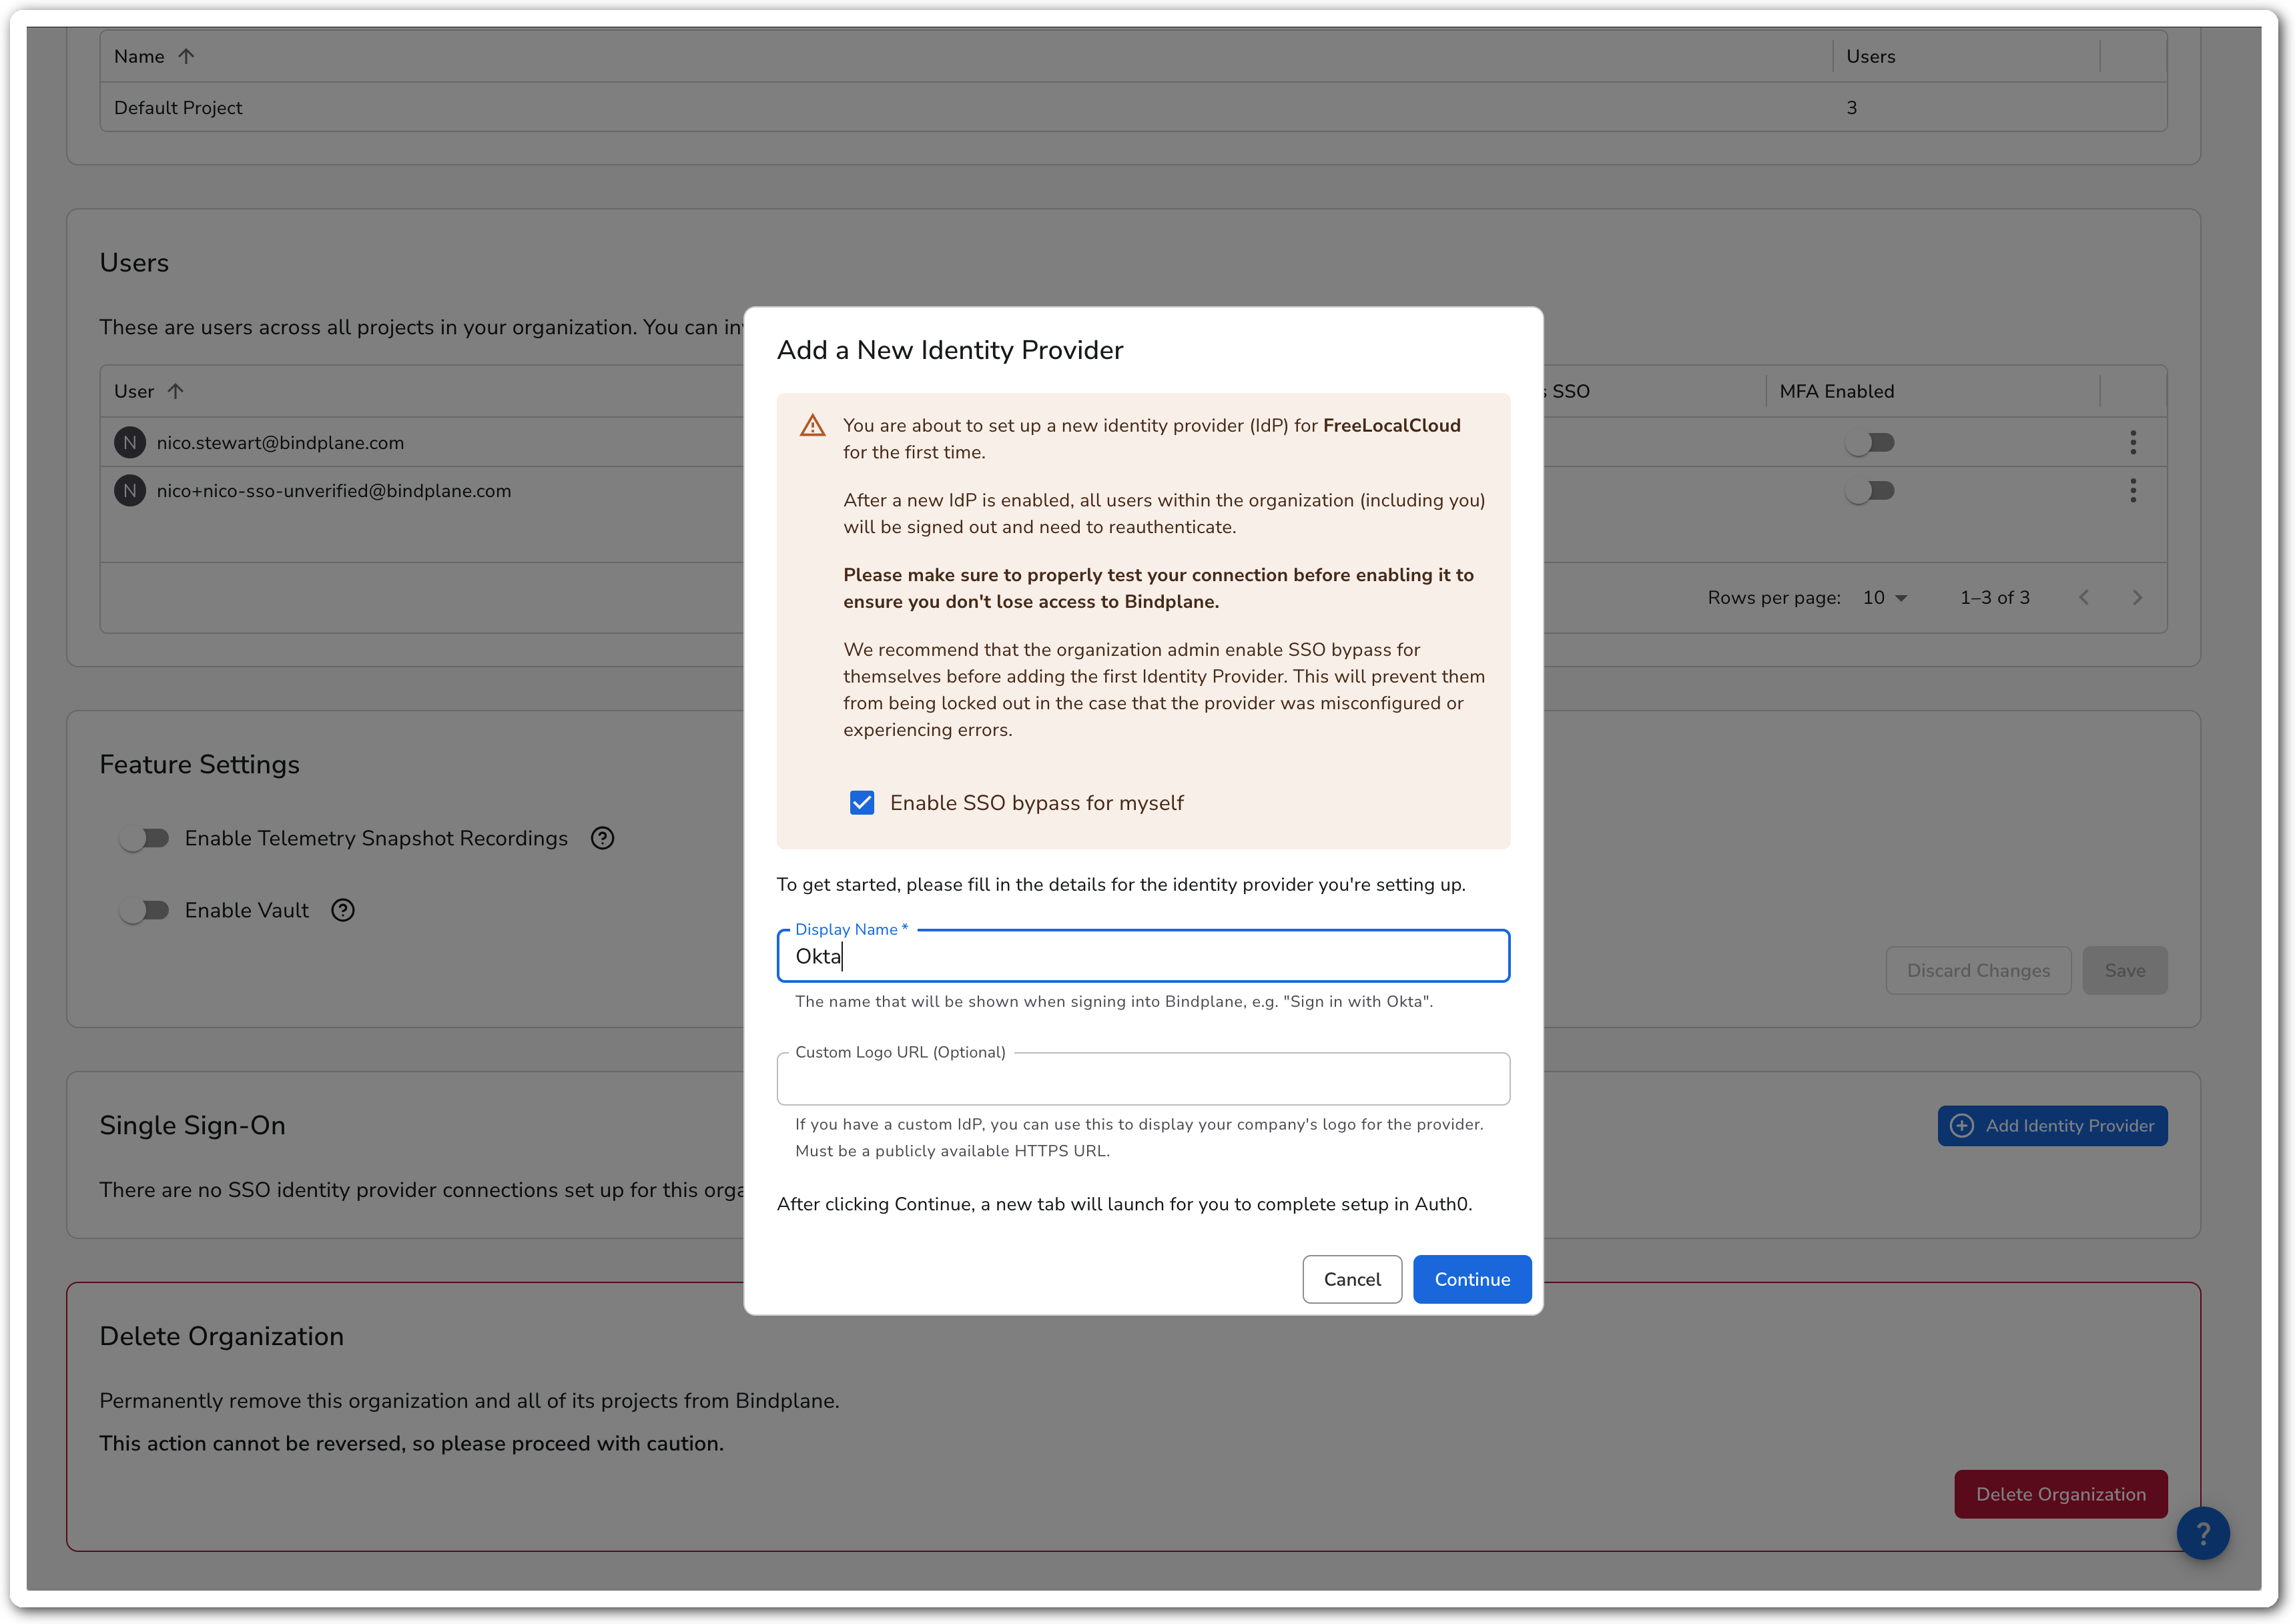Cancel the Add Identity Provider dialog
2295x1624 pixels.
1351,1279
